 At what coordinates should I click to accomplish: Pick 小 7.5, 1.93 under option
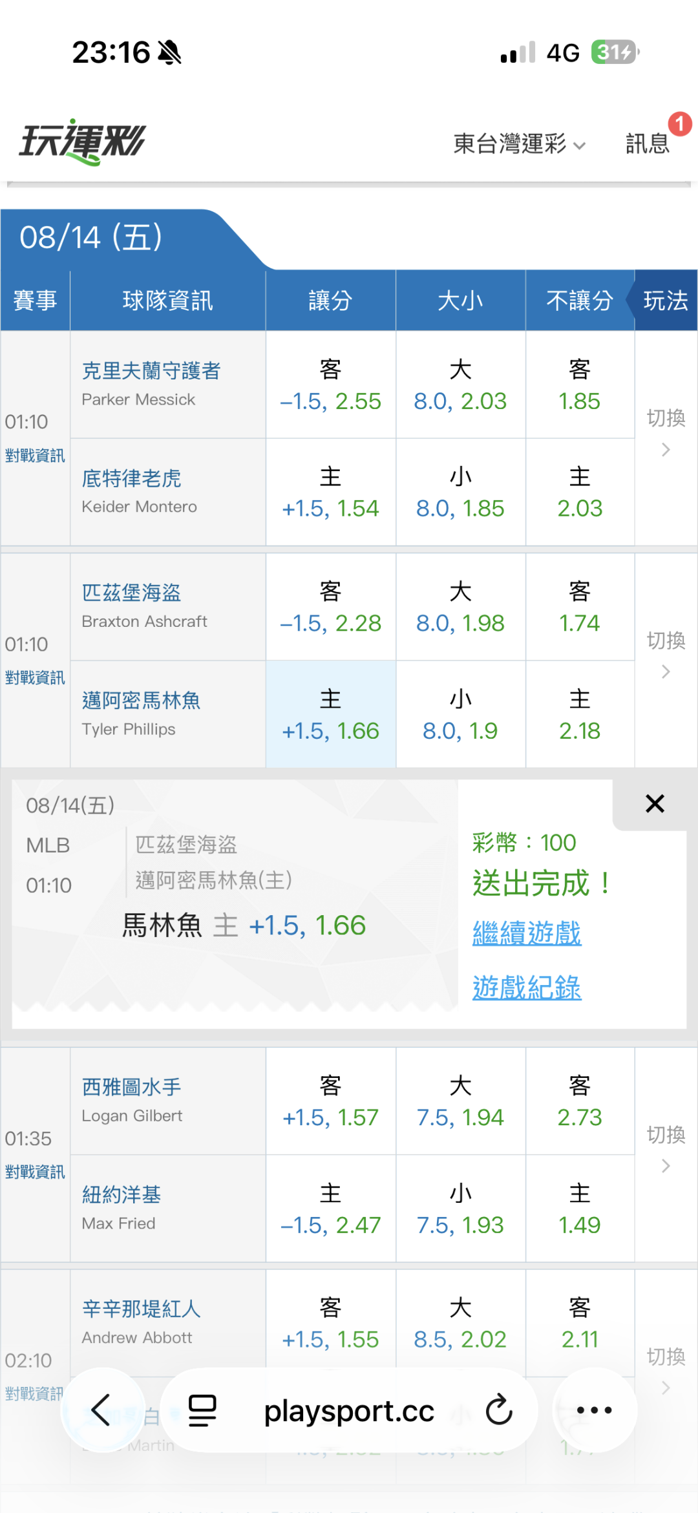click(460, 1209)
